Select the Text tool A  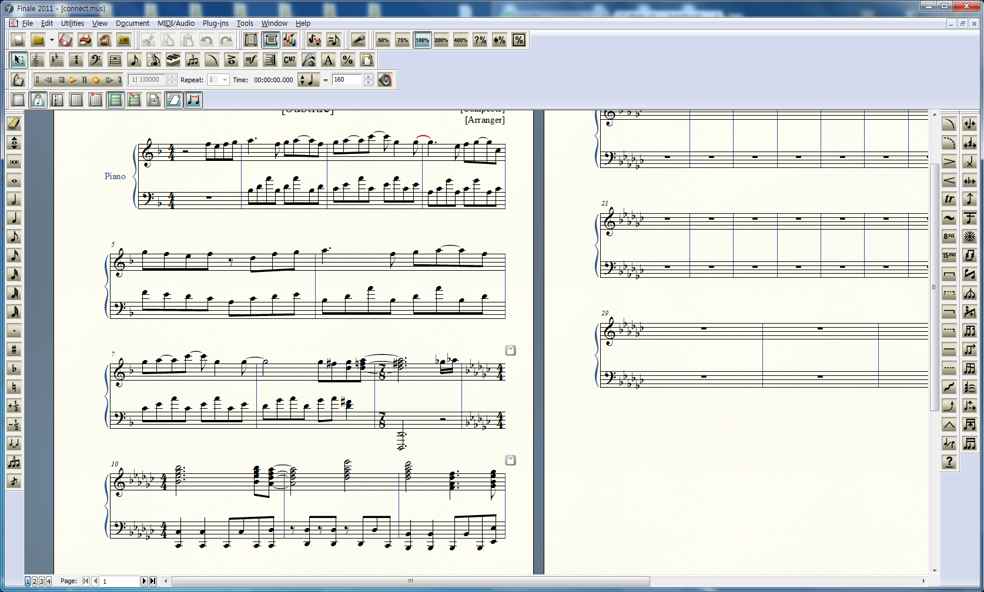[x=329, y=60]
